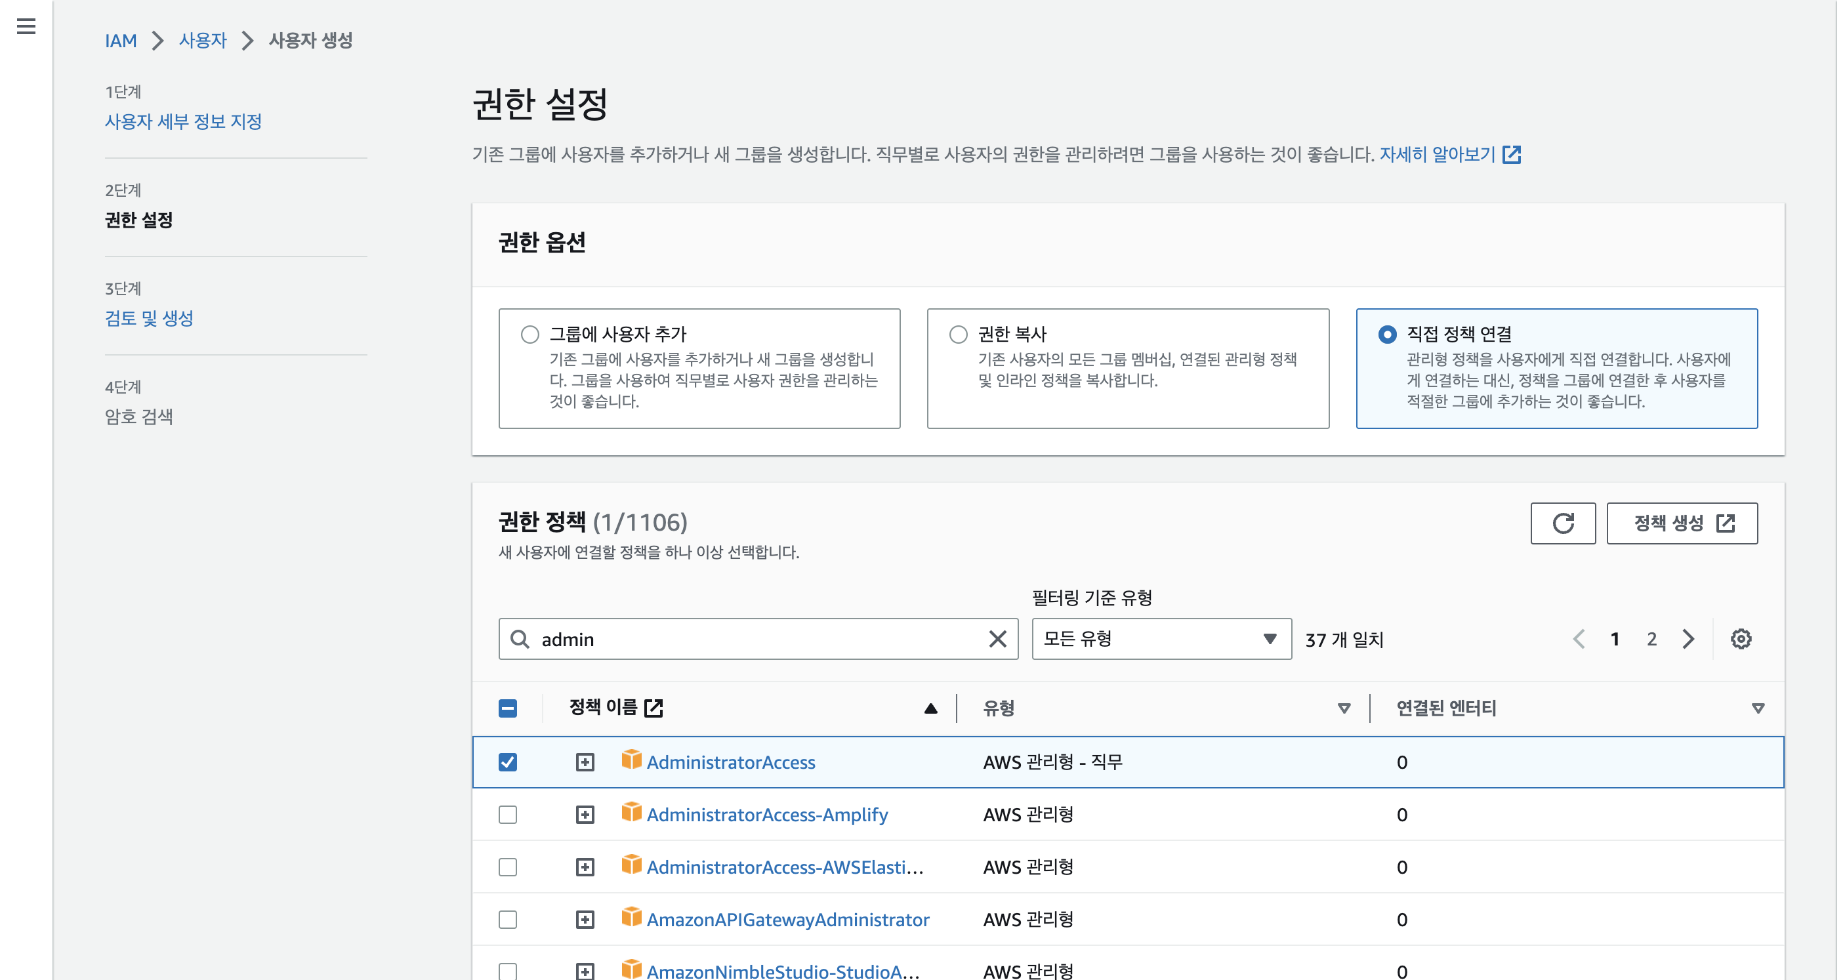1845x980 pixels.
Task: Open 자세히 알아보기 link
Action: point(1437,154)
